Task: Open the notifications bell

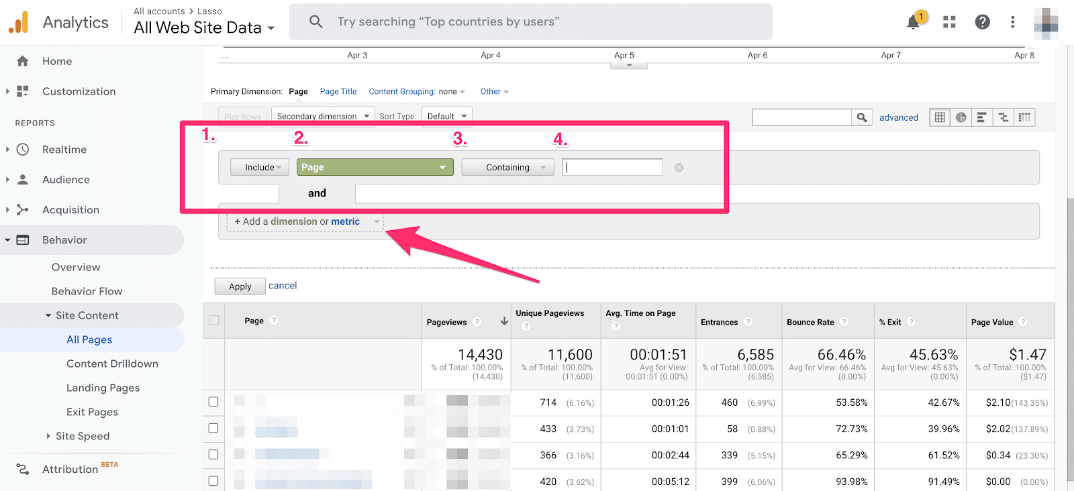Action: click(x=913, y=22)
